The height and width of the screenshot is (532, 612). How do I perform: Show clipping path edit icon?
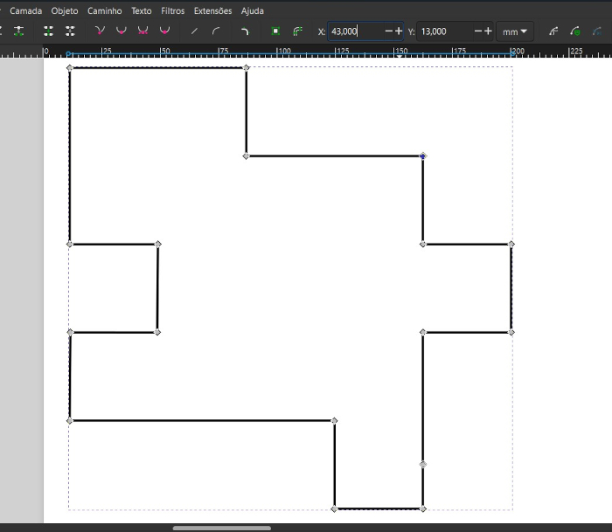(x=553, y=31)
